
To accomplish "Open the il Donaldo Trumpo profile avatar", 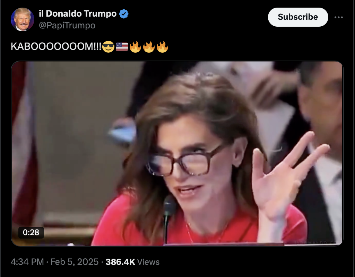I will [x=22, y=19].
